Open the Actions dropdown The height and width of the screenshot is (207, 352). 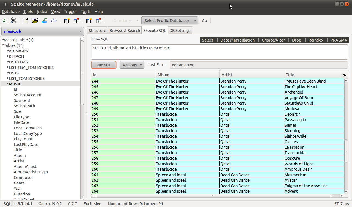tap(132, 65)
